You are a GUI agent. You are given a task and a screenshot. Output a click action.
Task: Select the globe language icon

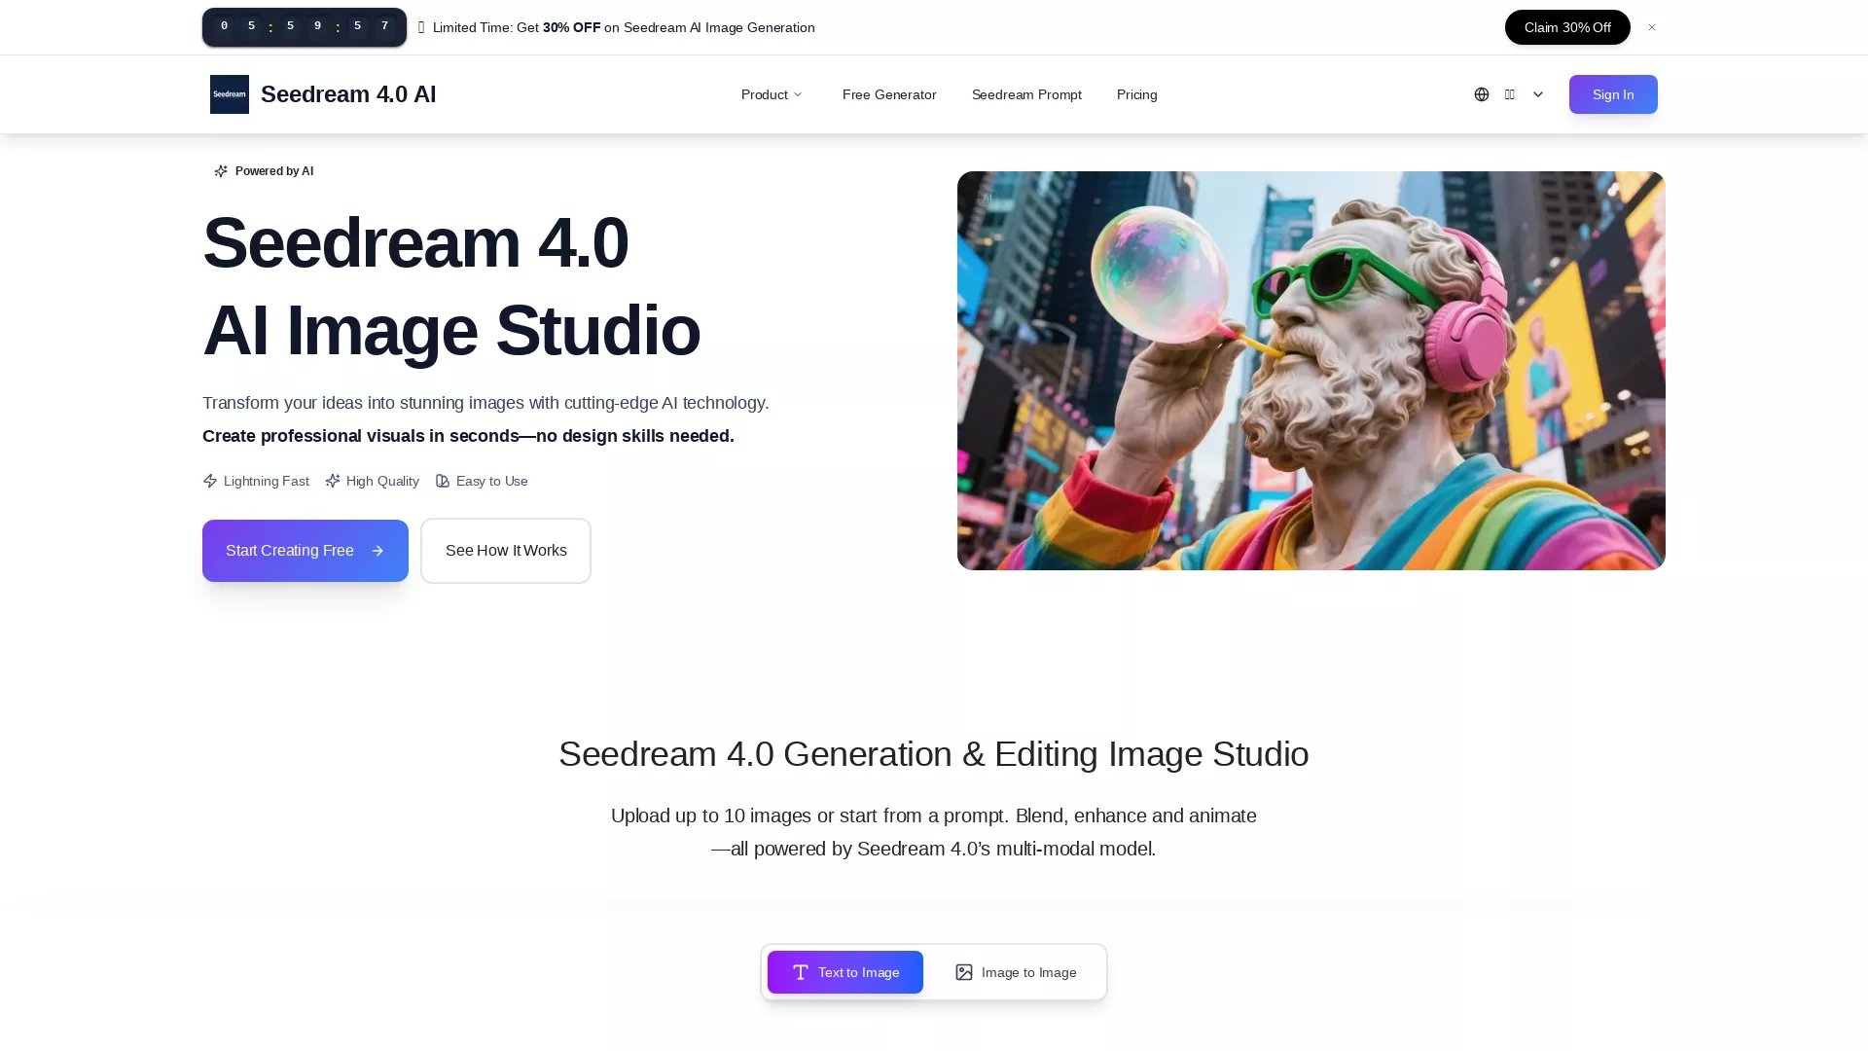(x=1481, y=94)
